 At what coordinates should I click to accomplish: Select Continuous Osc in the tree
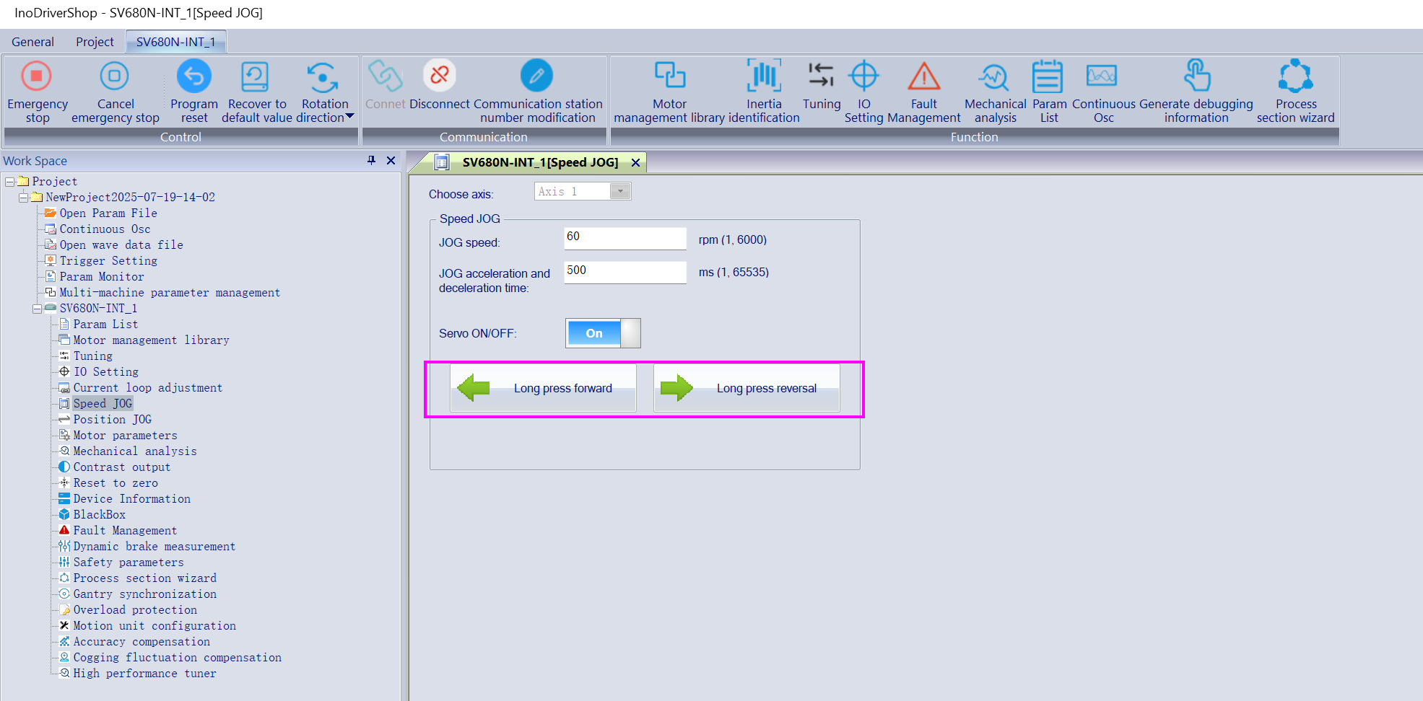(x=105, y=229)
